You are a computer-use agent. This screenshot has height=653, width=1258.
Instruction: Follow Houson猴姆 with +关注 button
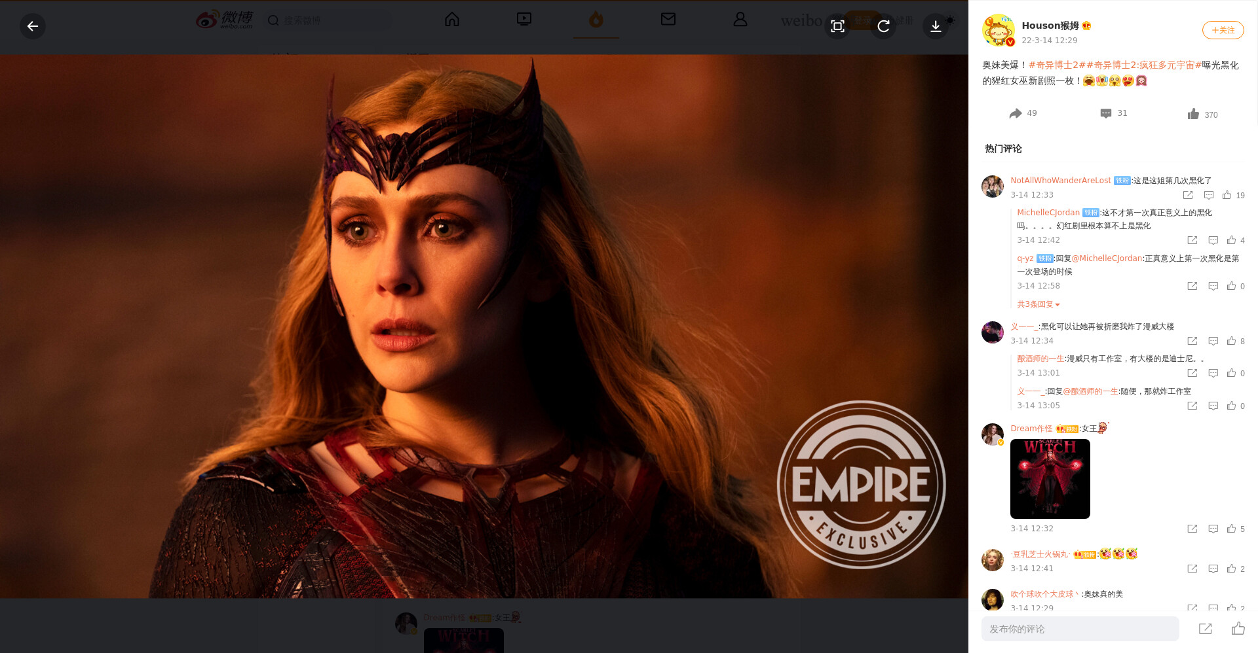(x=1223, y=30)
